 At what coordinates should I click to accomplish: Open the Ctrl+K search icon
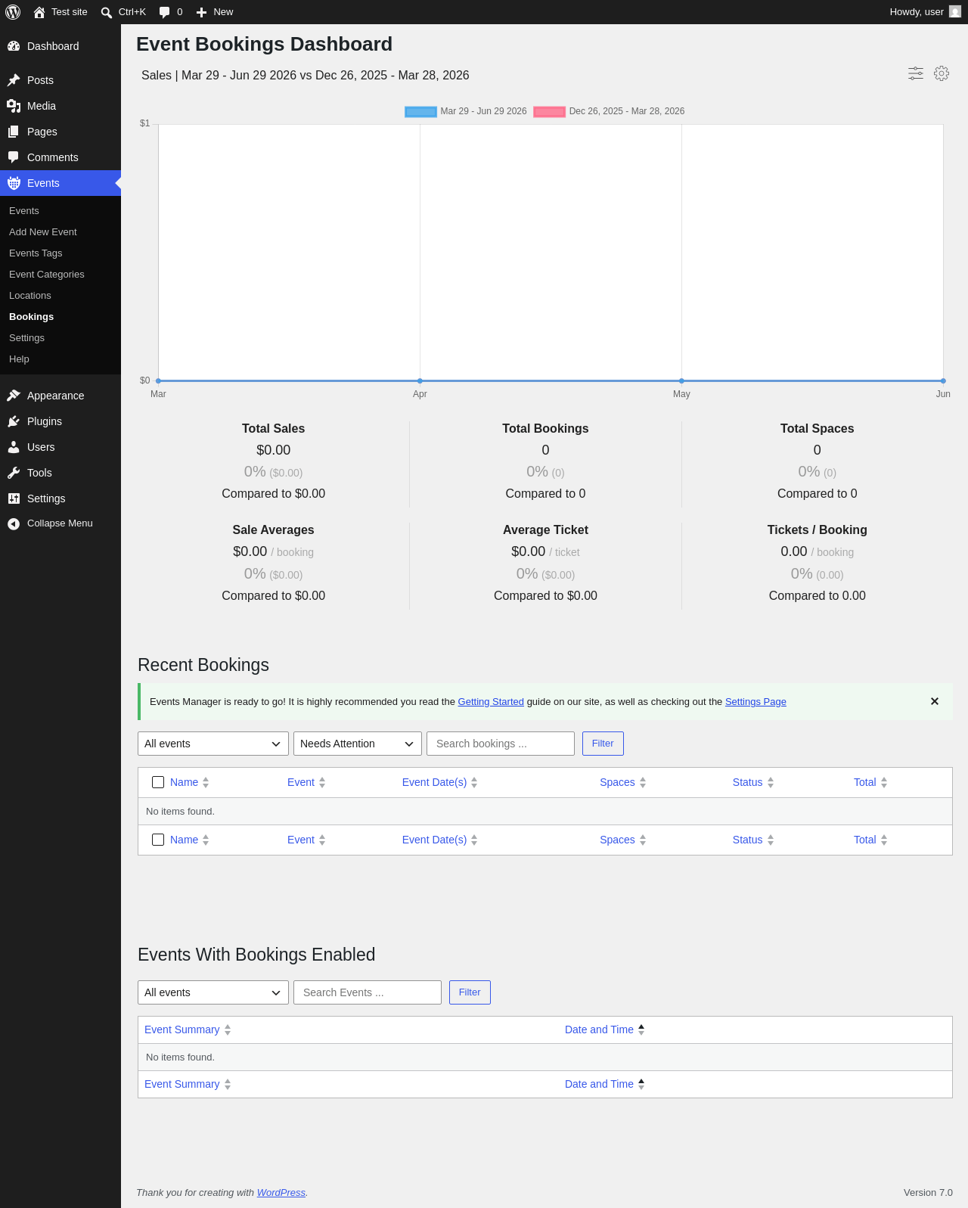[107, 12]
